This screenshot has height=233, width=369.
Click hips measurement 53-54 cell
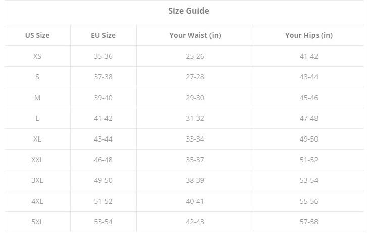pos(308,180)
